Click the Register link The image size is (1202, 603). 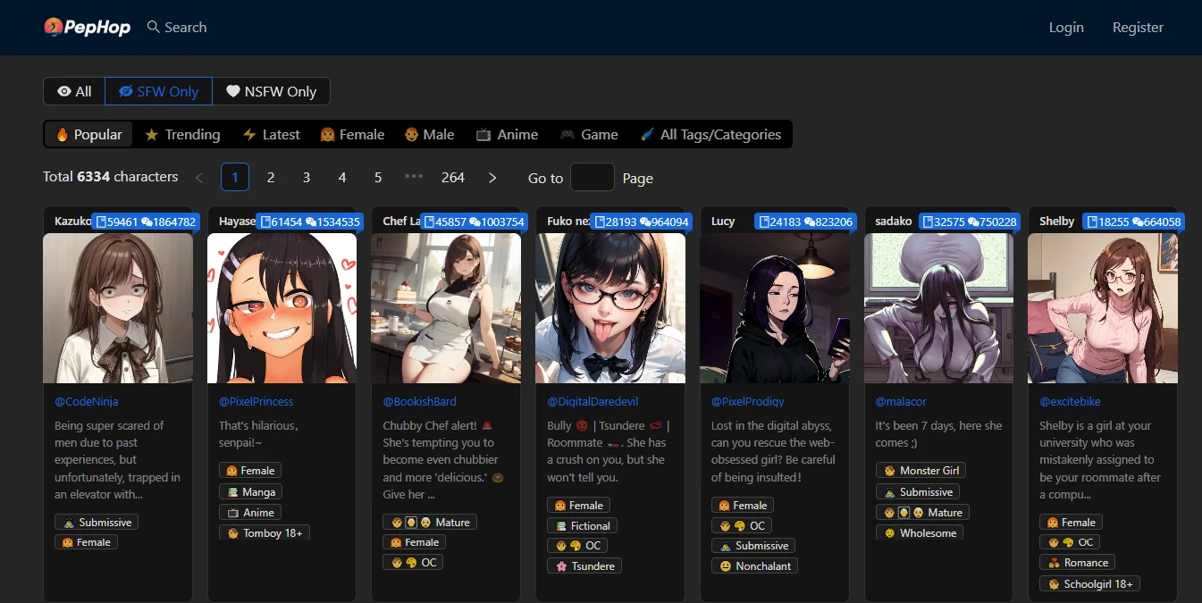point(1138,28)
